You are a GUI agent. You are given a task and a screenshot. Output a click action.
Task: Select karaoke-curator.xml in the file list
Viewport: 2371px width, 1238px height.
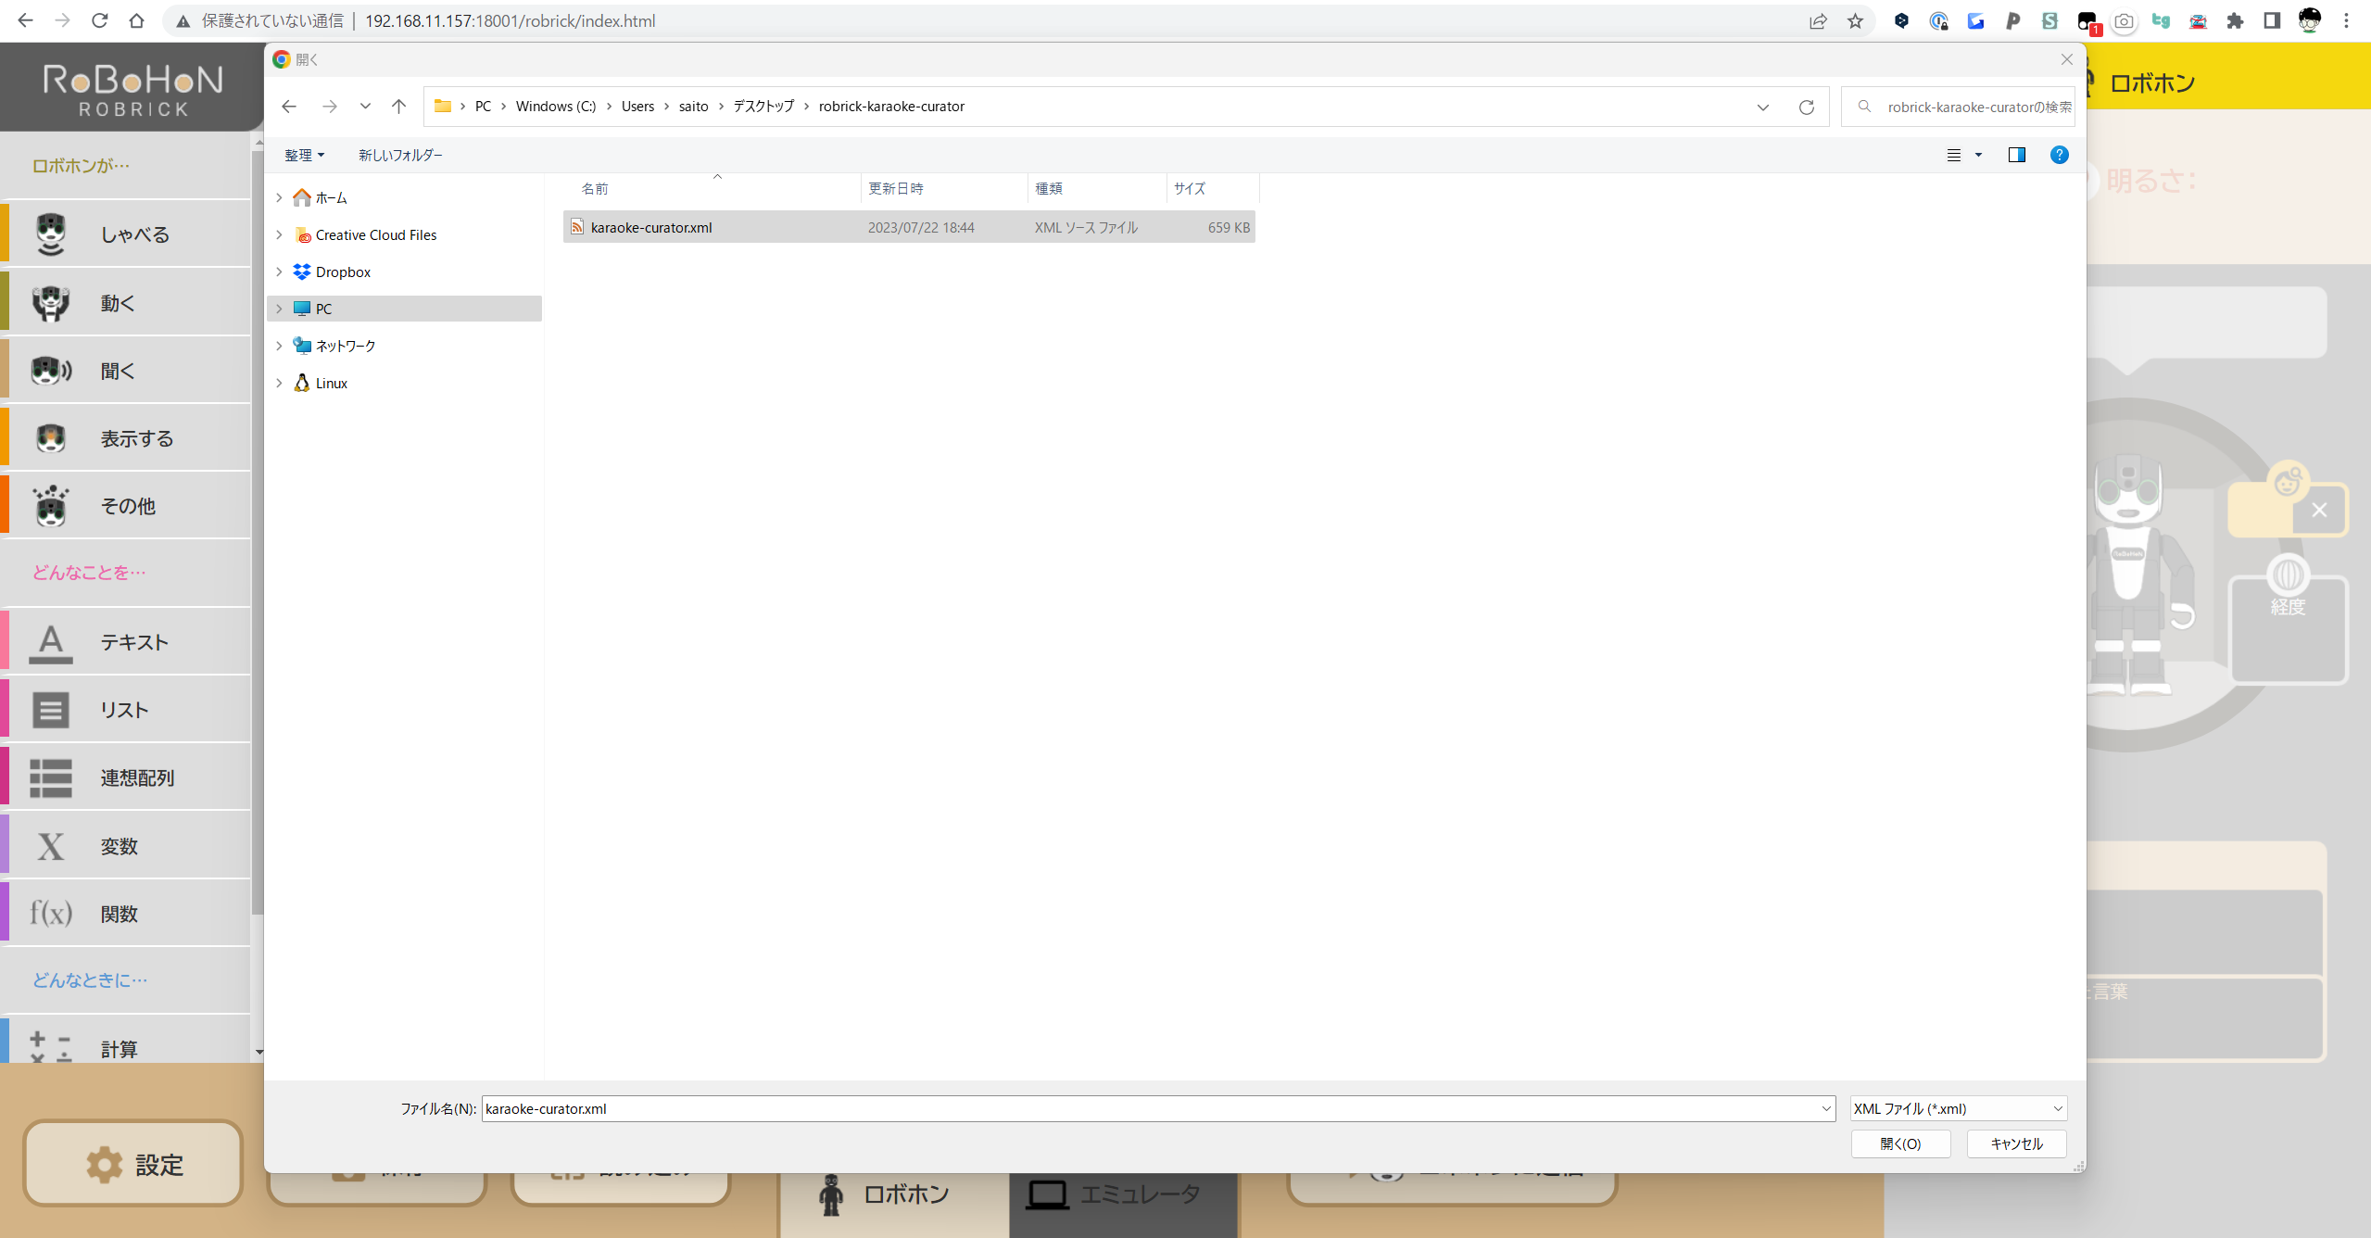[650, 227]
